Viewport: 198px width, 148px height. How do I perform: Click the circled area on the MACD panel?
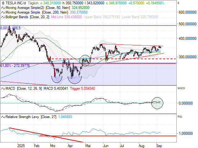coord(157,103)
